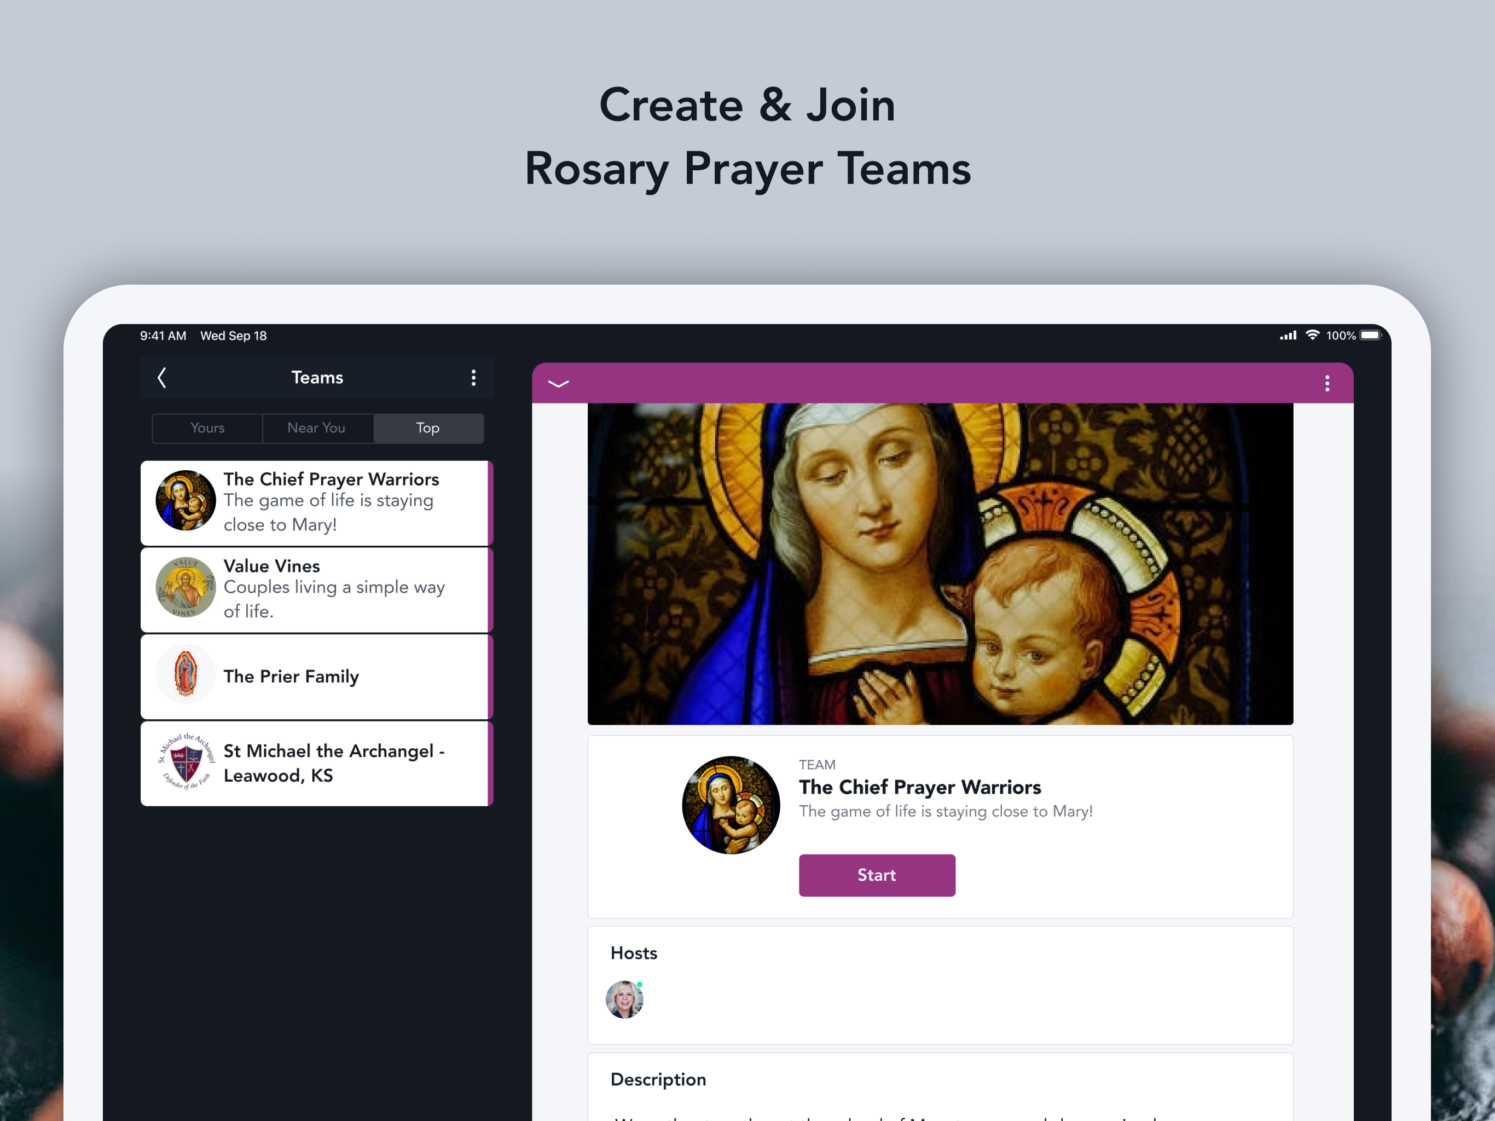Click the team's round profile picture
Screen dimensions: 1495x1121
pos(731,805)
